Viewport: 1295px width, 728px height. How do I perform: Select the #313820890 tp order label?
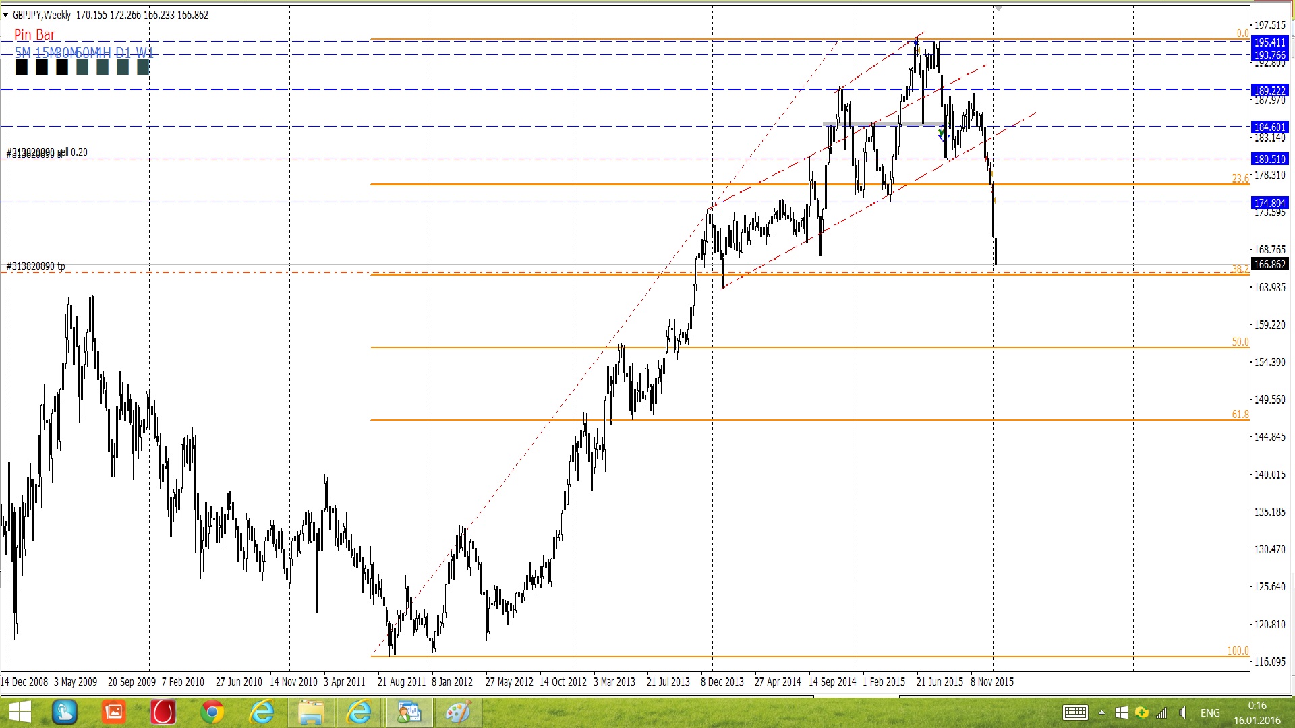[36, 266]
